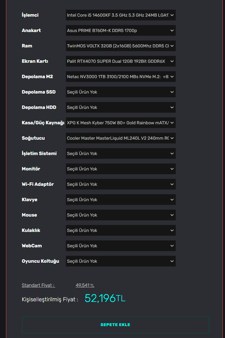
Task: Expand the Depolama M2 dropdown
Action: [121, 77]
